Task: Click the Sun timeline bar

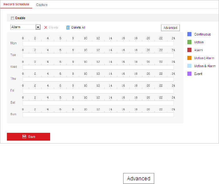Action: point(98,115)
